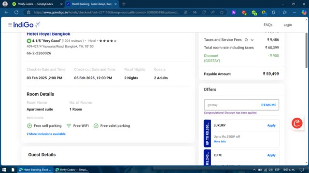Open the purple A browser extension
Viewport: 309px width, 173px height.
point(234,12)
